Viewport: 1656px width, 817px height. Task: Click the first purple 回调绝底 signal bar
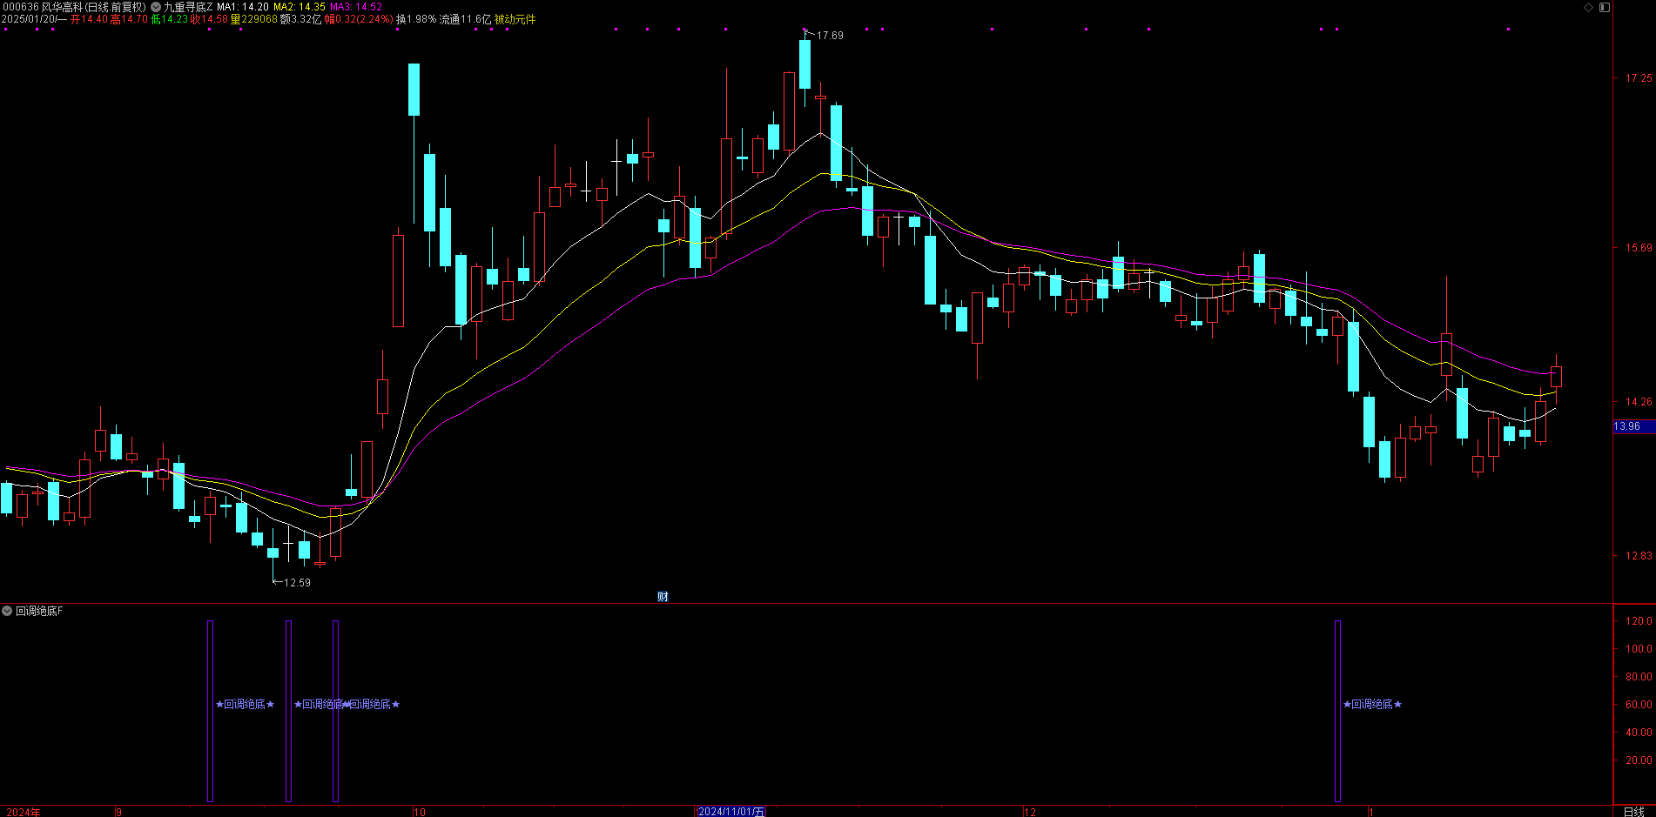point(210,711)
